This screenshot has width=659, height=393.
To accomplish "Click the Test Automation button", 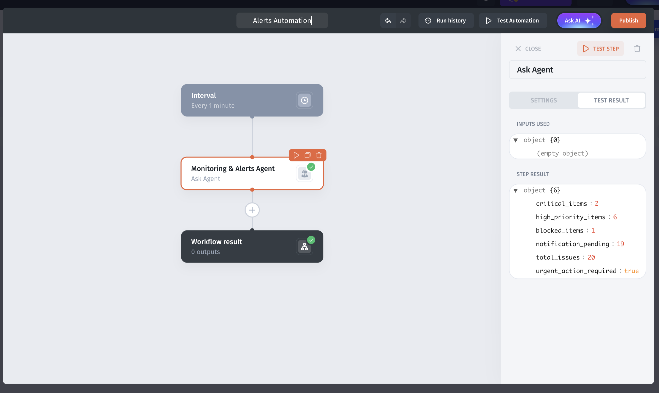I will point(512,21).
